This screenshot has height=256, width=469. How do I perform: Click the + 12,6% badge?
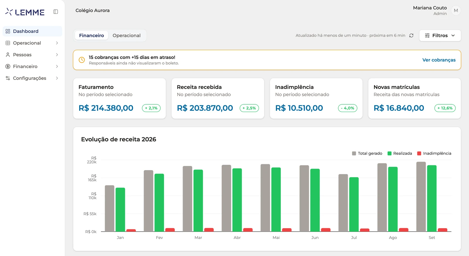tap(445, 108)
